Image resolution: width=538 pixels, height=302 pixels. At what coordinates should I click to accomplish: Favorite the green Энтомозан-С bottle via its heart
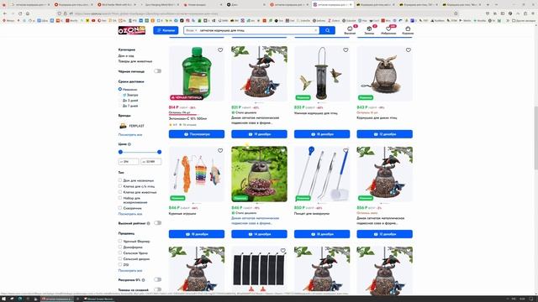click(x=220, y=50)
